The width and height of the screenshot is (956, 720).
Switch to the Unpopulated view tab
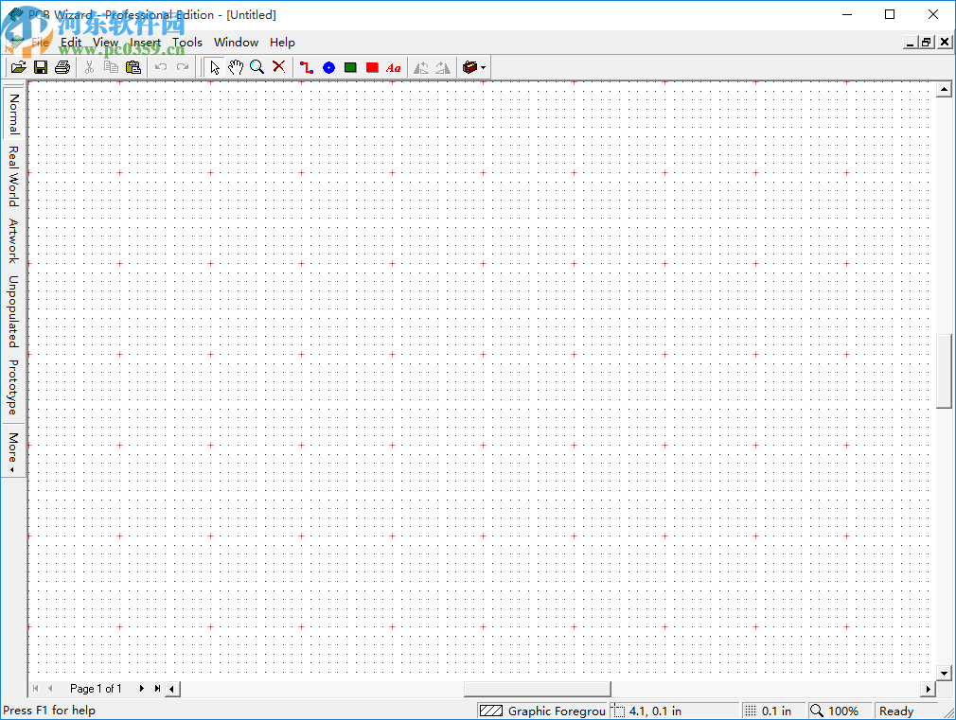tap(13, 311)
